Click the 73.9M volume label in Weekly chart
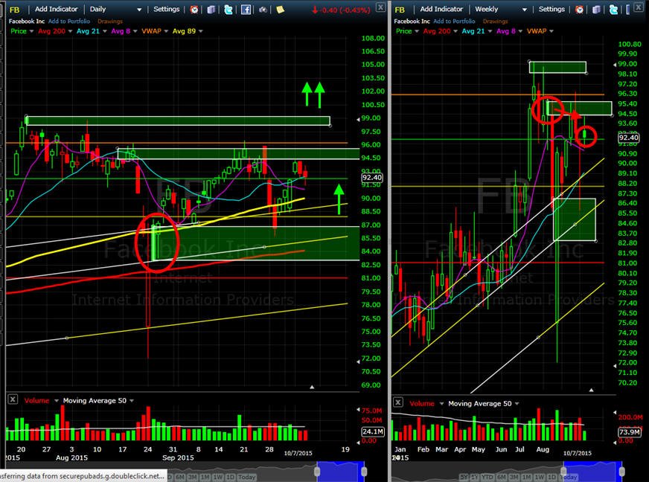 point(629,431)
